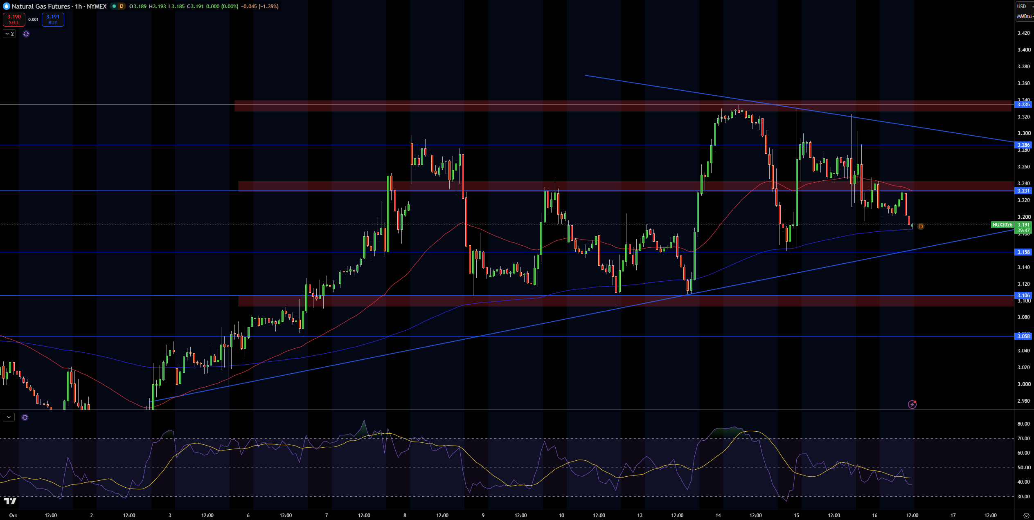Screen dimensions: 1034x520
Task: Click the 13 date label on time axis
Action: tap(640, 515)
